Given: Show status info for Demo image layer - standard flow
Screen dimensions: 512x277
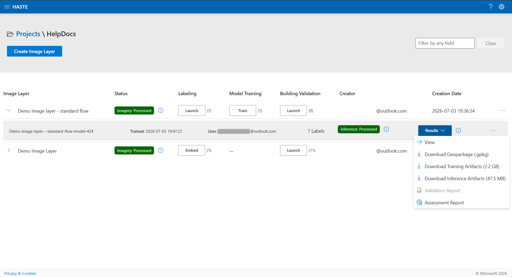Looking at the screenshot, I should click(161, 110).
